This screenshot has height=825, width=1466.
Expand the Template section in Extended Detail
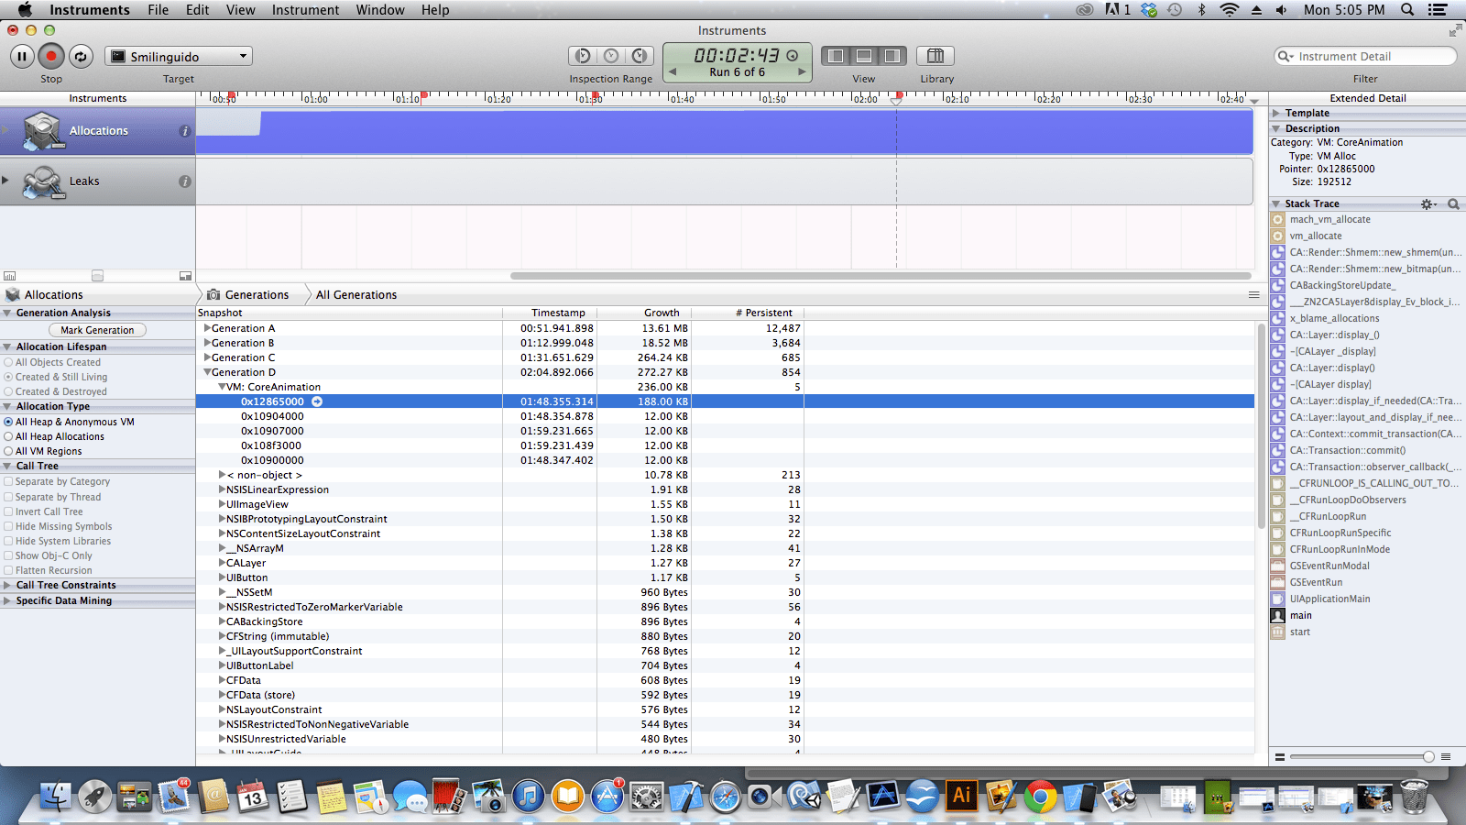(1276, 113)
